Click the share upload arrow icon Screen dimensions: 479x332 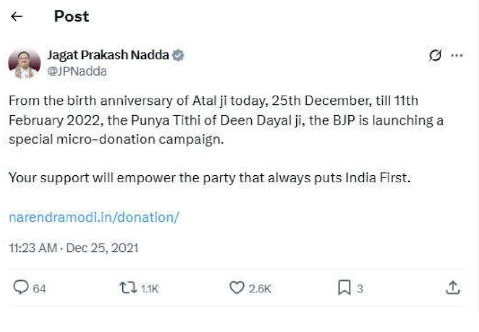[453, 288]
